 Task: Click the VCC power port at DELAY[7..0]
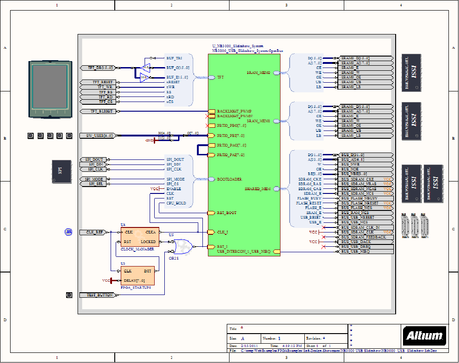107,280
